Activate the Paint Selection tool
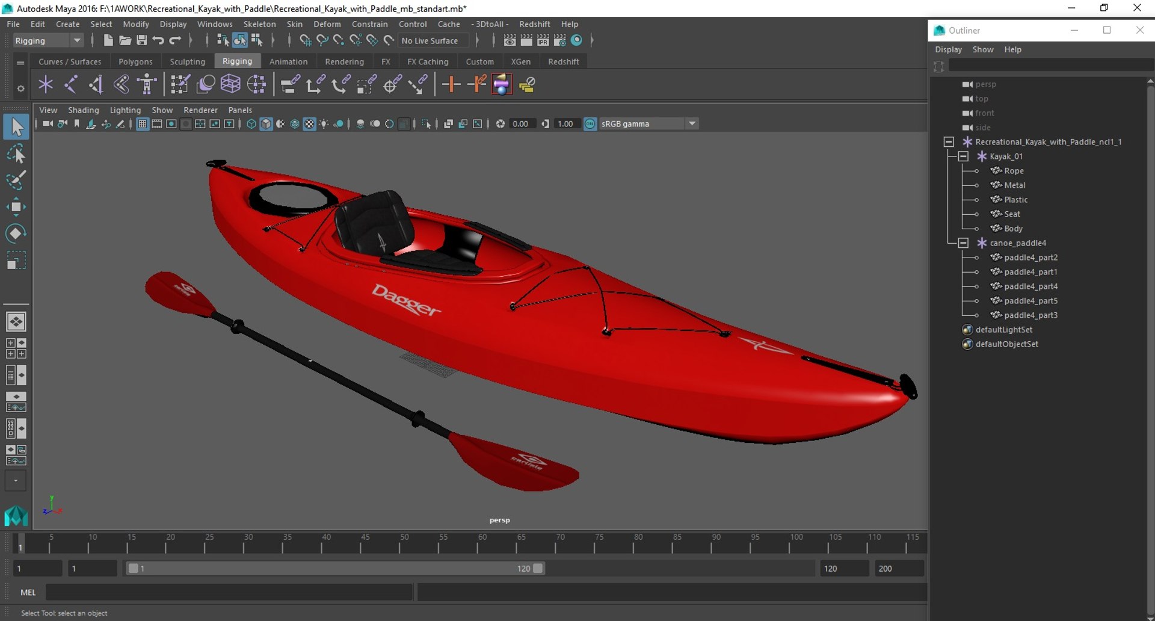1155x621 pixels. [x=16, y=180]
